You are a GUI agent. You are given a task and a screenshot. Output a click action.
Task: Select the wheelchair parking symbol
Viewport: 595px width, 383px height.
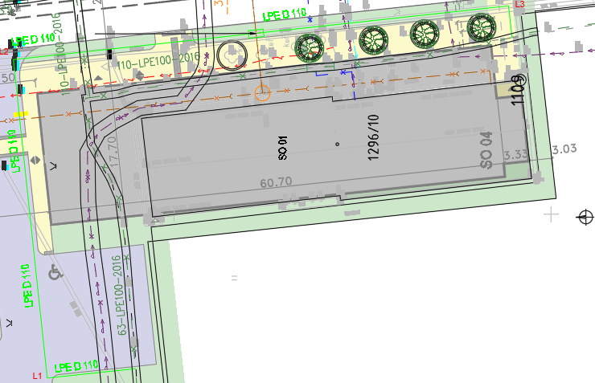[x=55, y=272]
